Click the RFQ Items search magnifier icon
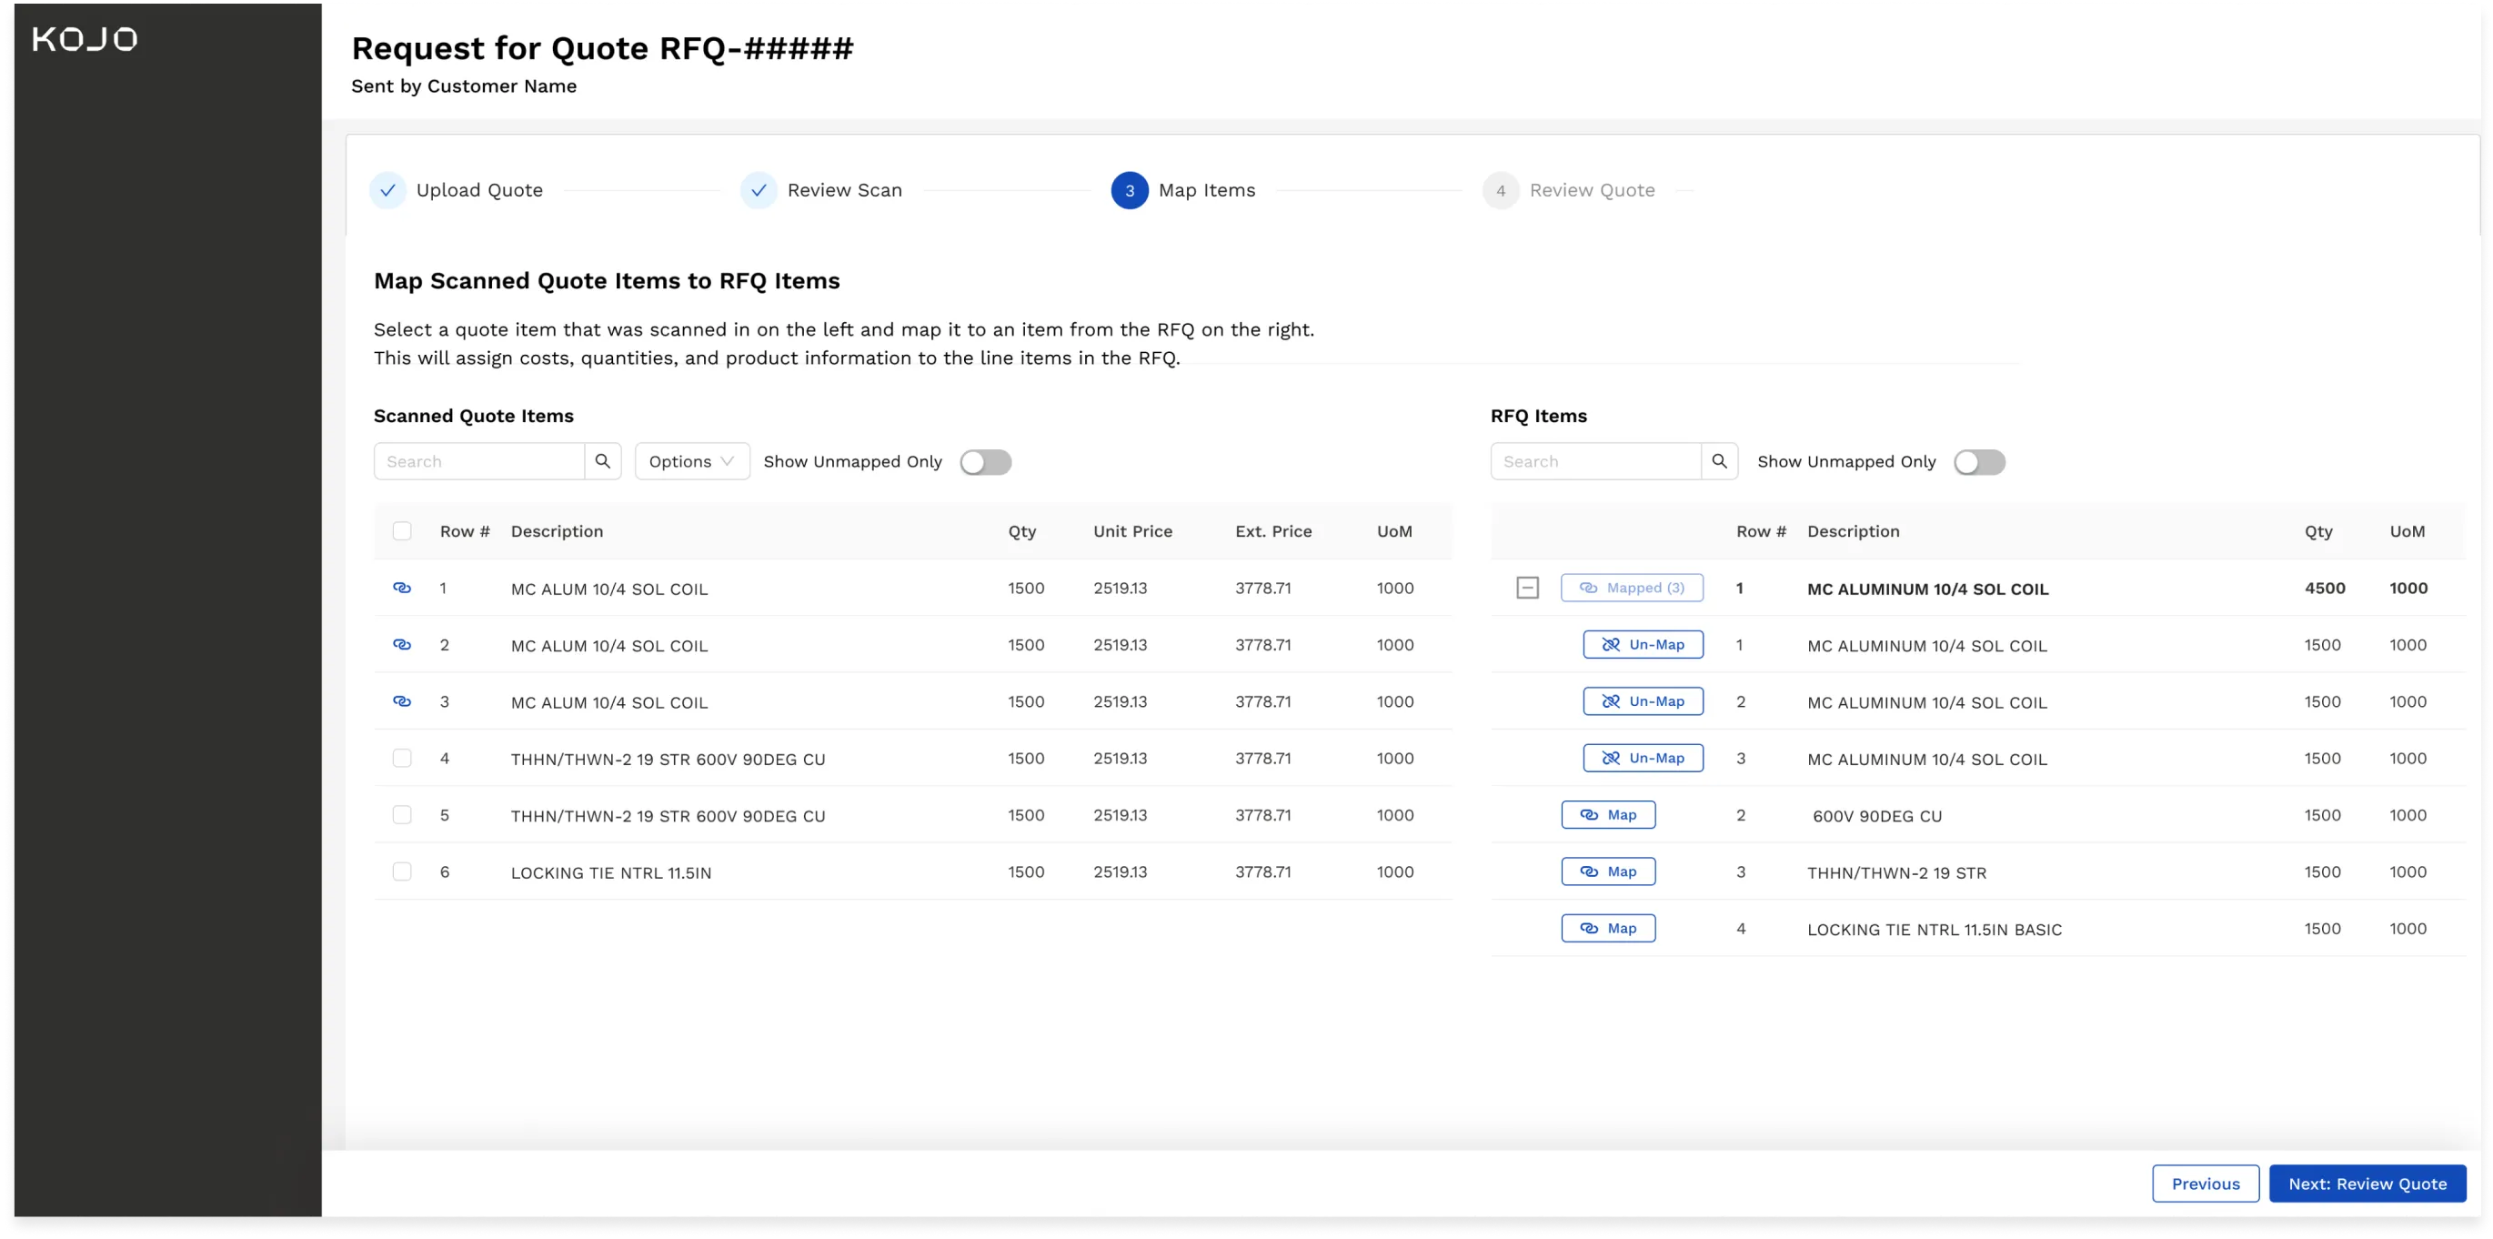 click(1719, 462)
